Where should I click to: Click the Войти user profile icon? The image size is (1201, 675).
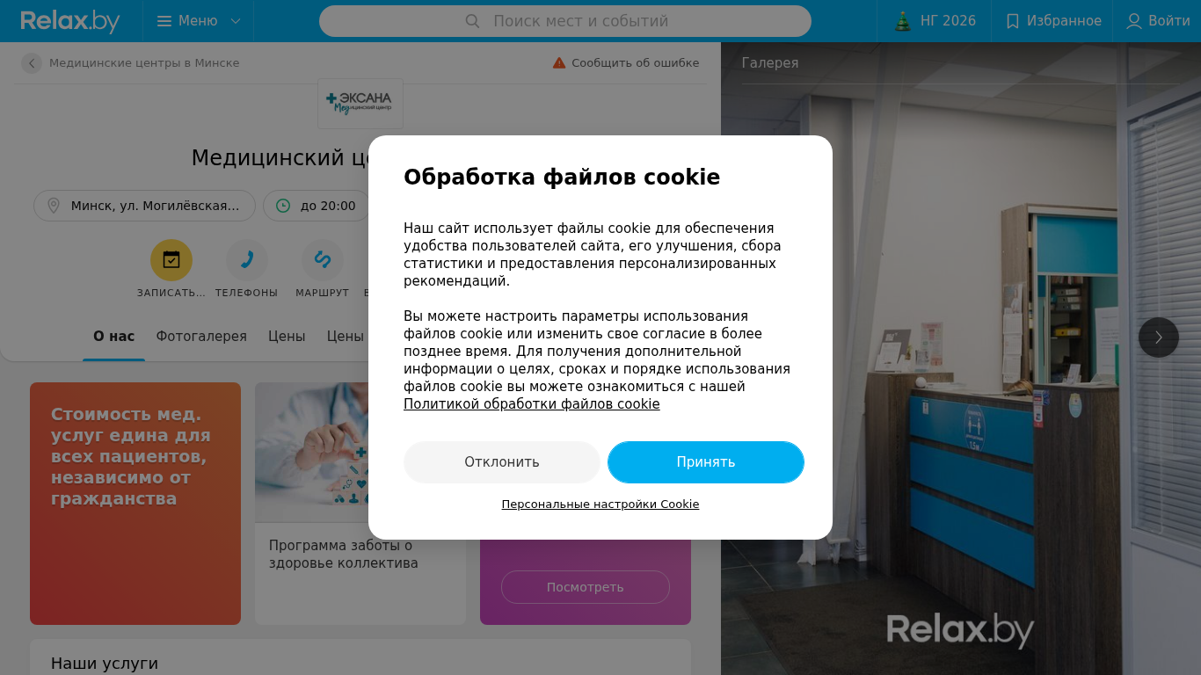[x=1134, y=21]
